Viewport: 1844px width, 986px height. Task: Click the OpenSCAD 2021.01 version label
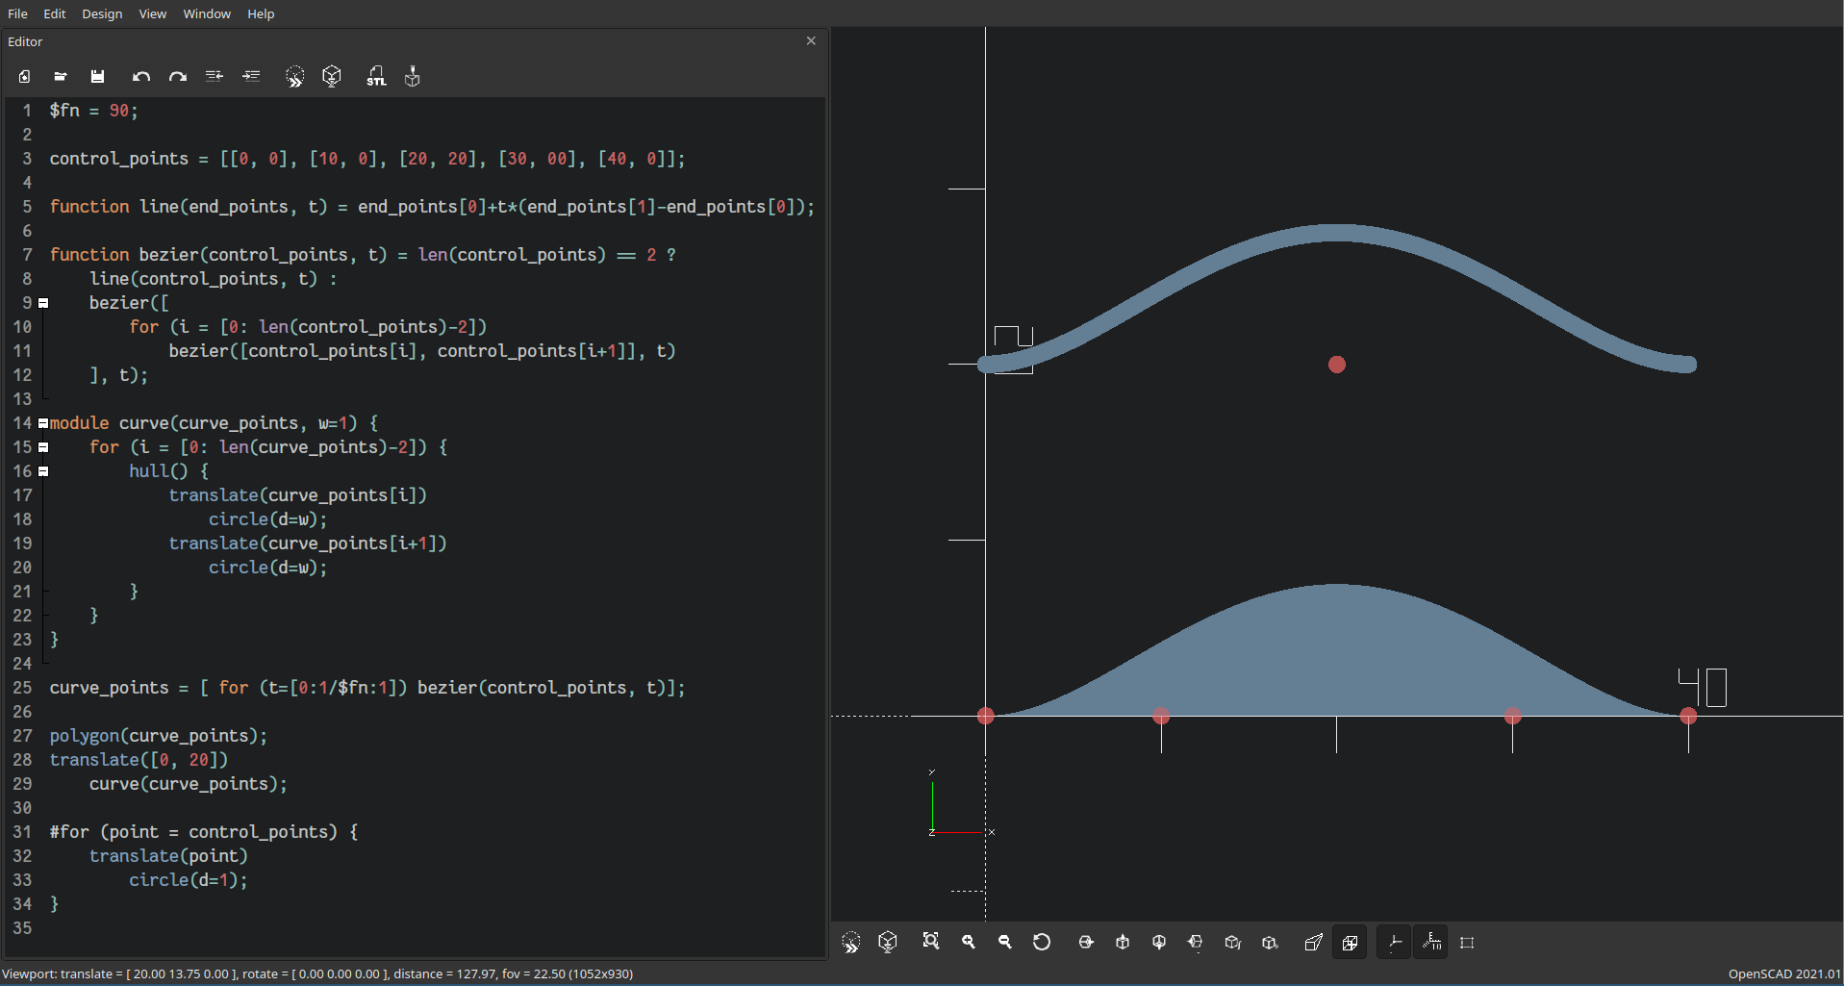(x=1784, y=973)
